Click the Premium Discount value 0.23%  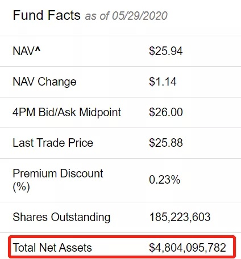coord(164,180)
